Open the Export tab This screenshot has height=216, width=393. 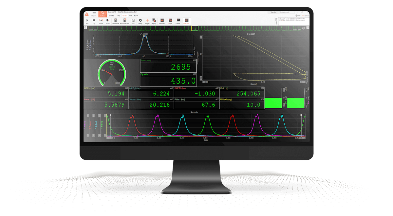[136, 16]
